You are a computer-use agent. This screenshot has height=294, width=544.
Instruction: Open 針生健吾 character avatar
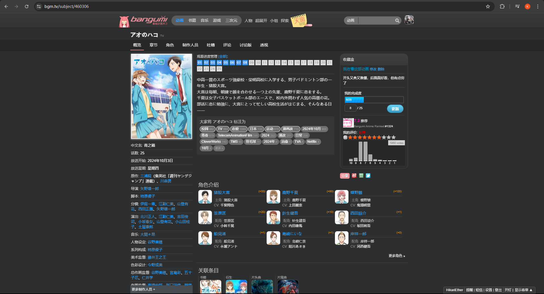273,217
